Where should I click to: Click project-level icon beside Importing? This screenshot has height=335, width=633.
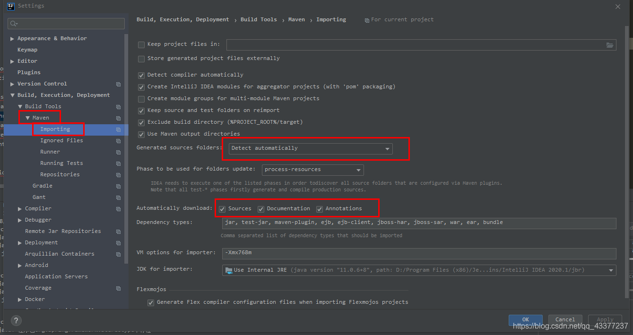tap(118, 129)
